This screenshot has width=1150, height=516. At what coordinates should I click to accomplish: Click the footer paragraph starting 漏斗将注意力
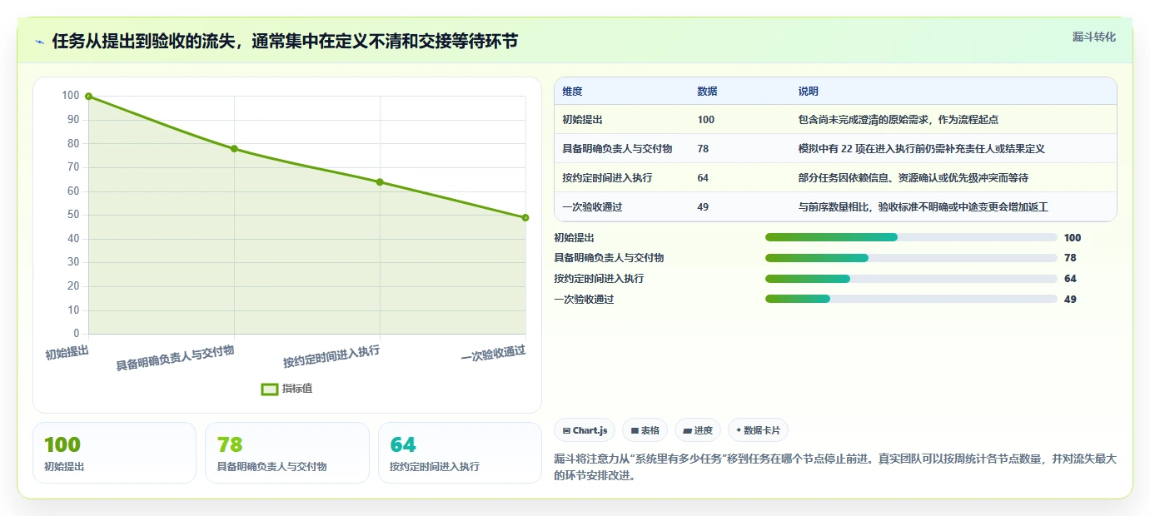(x=835, y=467)
